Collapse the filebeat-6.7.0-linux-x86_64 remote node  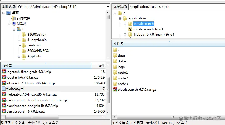tap(125, 35)
